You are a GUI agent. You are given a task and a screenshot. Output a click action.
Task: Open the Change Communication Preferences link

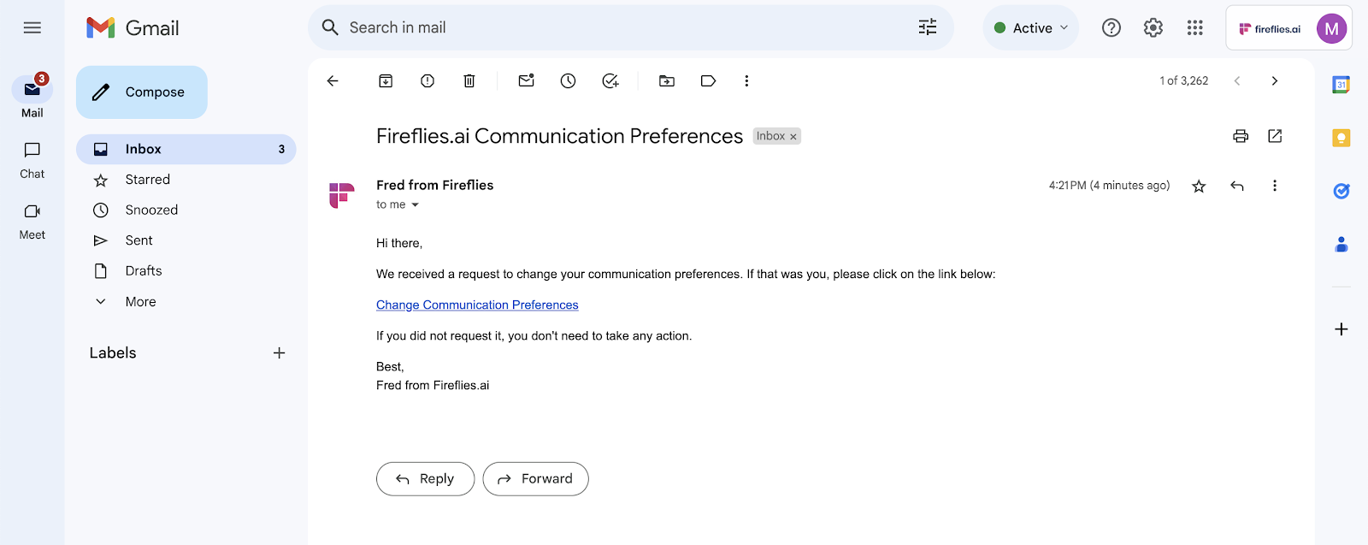[x=477, y=305]
